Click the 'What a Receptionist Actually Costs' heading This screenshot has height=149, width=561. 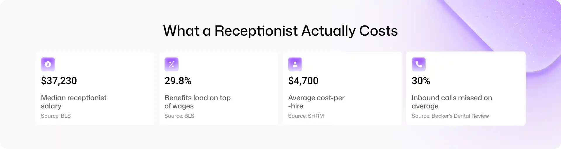click(x=280, y=31)
